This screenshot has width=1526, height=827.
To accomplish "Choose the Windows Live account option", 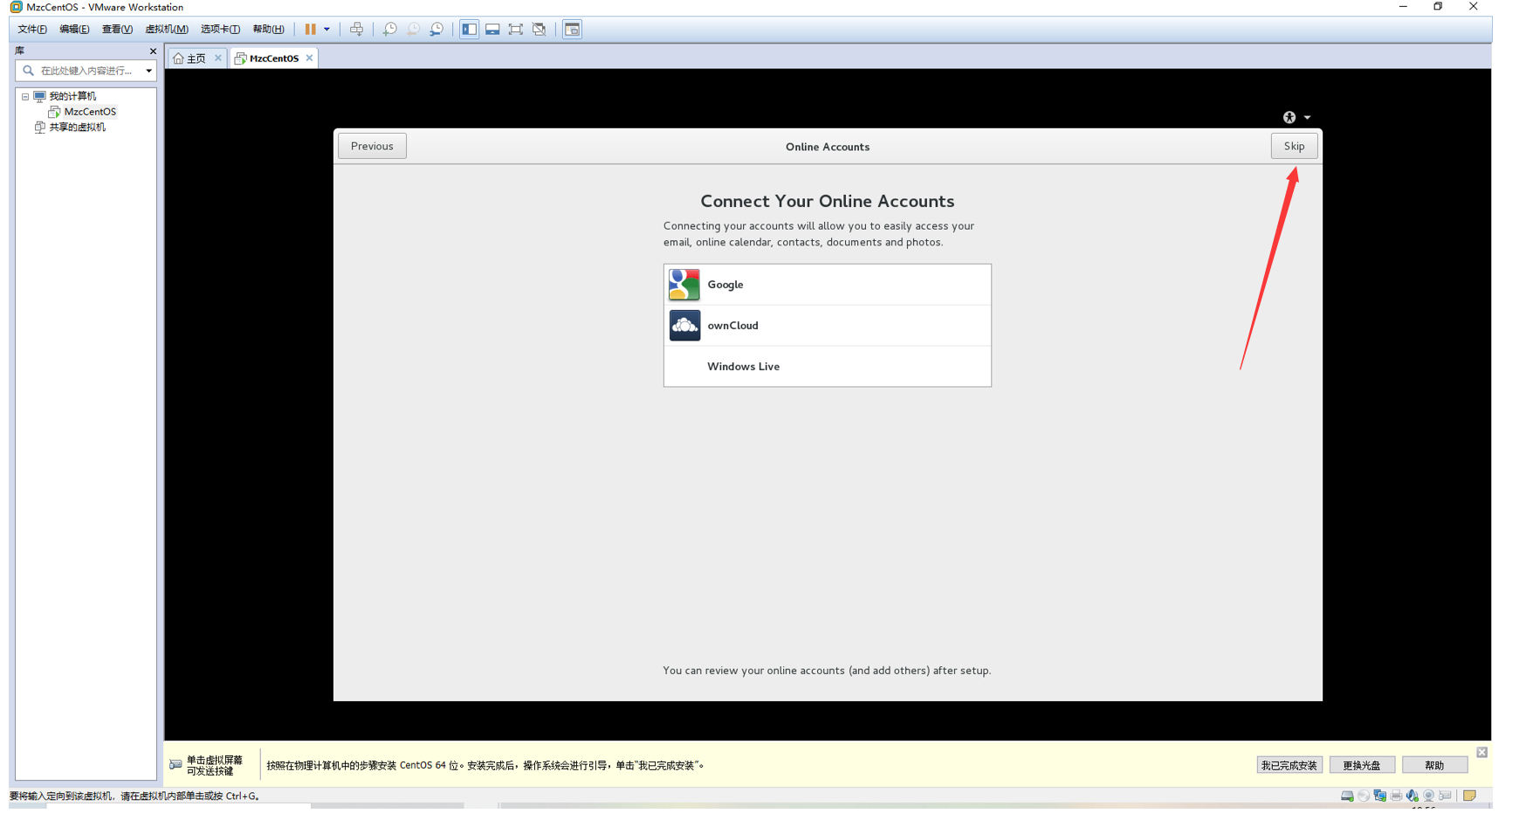I will [827, 367].
